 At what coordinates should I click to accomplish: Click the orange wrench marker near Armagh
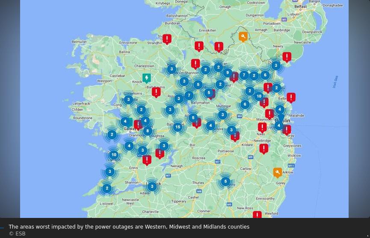point(243,37)
